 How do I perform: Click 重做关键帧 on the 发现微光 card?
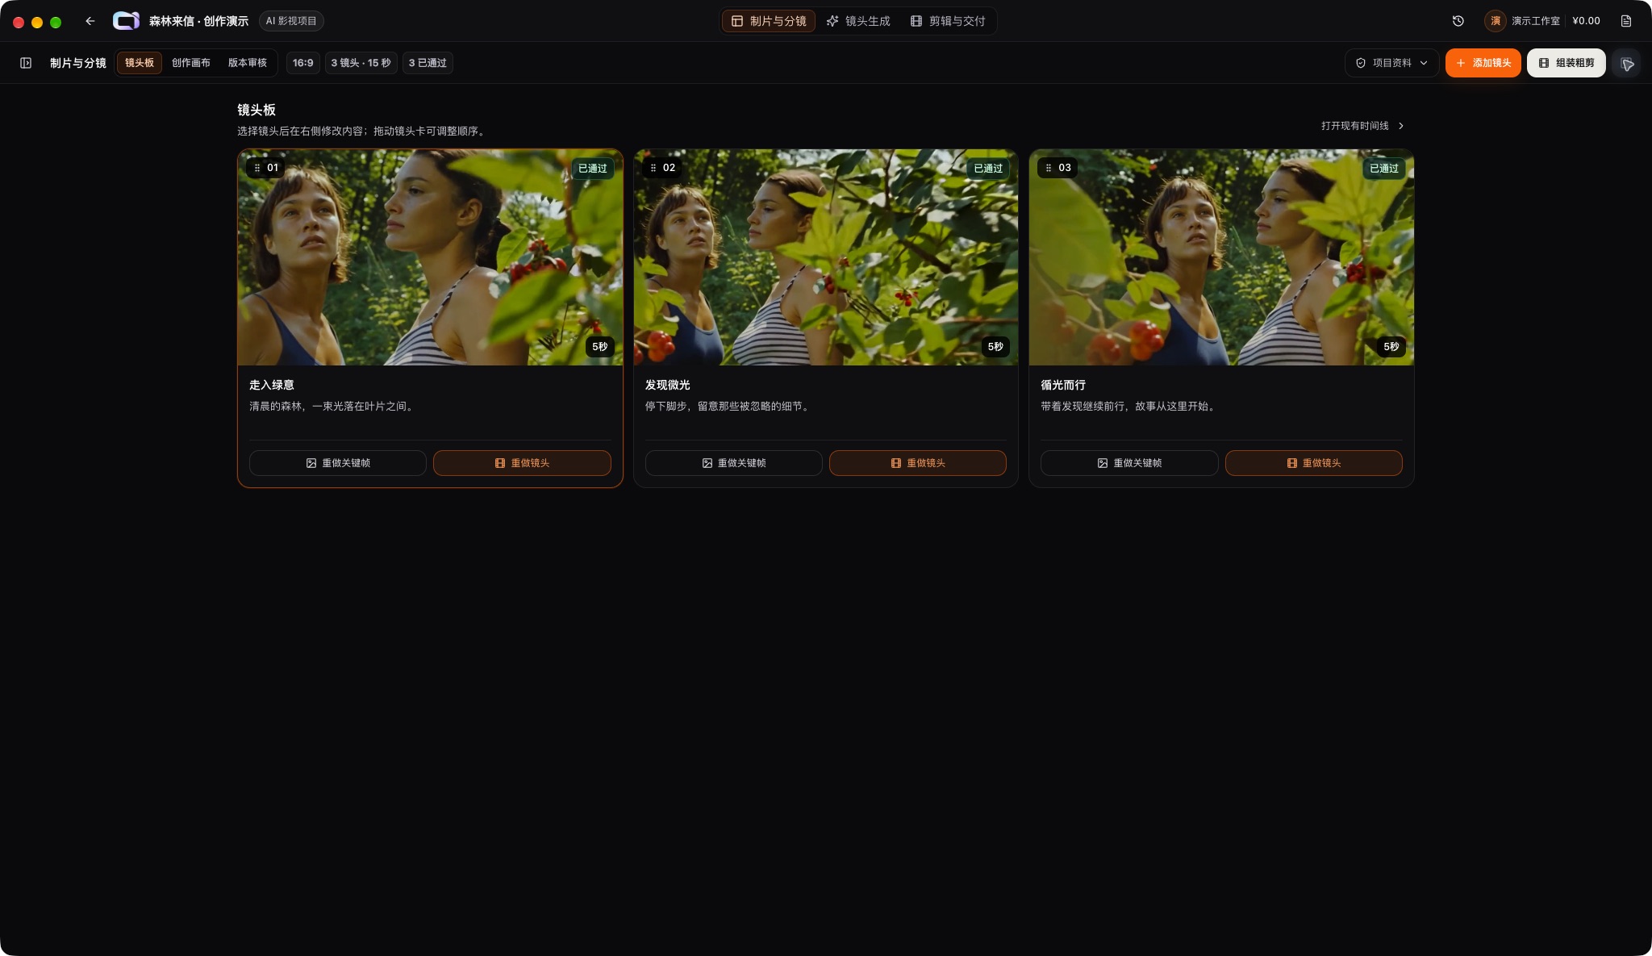[x=734, y=463]
